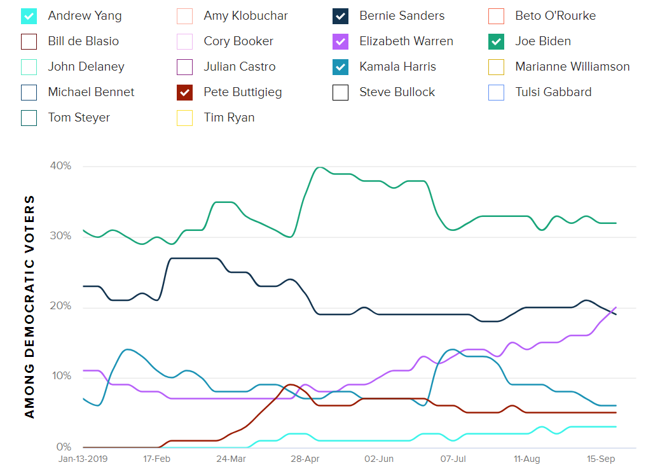The width and height of the screenshot is (660, 474).
Task: Enable the John Delaney checkbox
Action: click(29, 67)
